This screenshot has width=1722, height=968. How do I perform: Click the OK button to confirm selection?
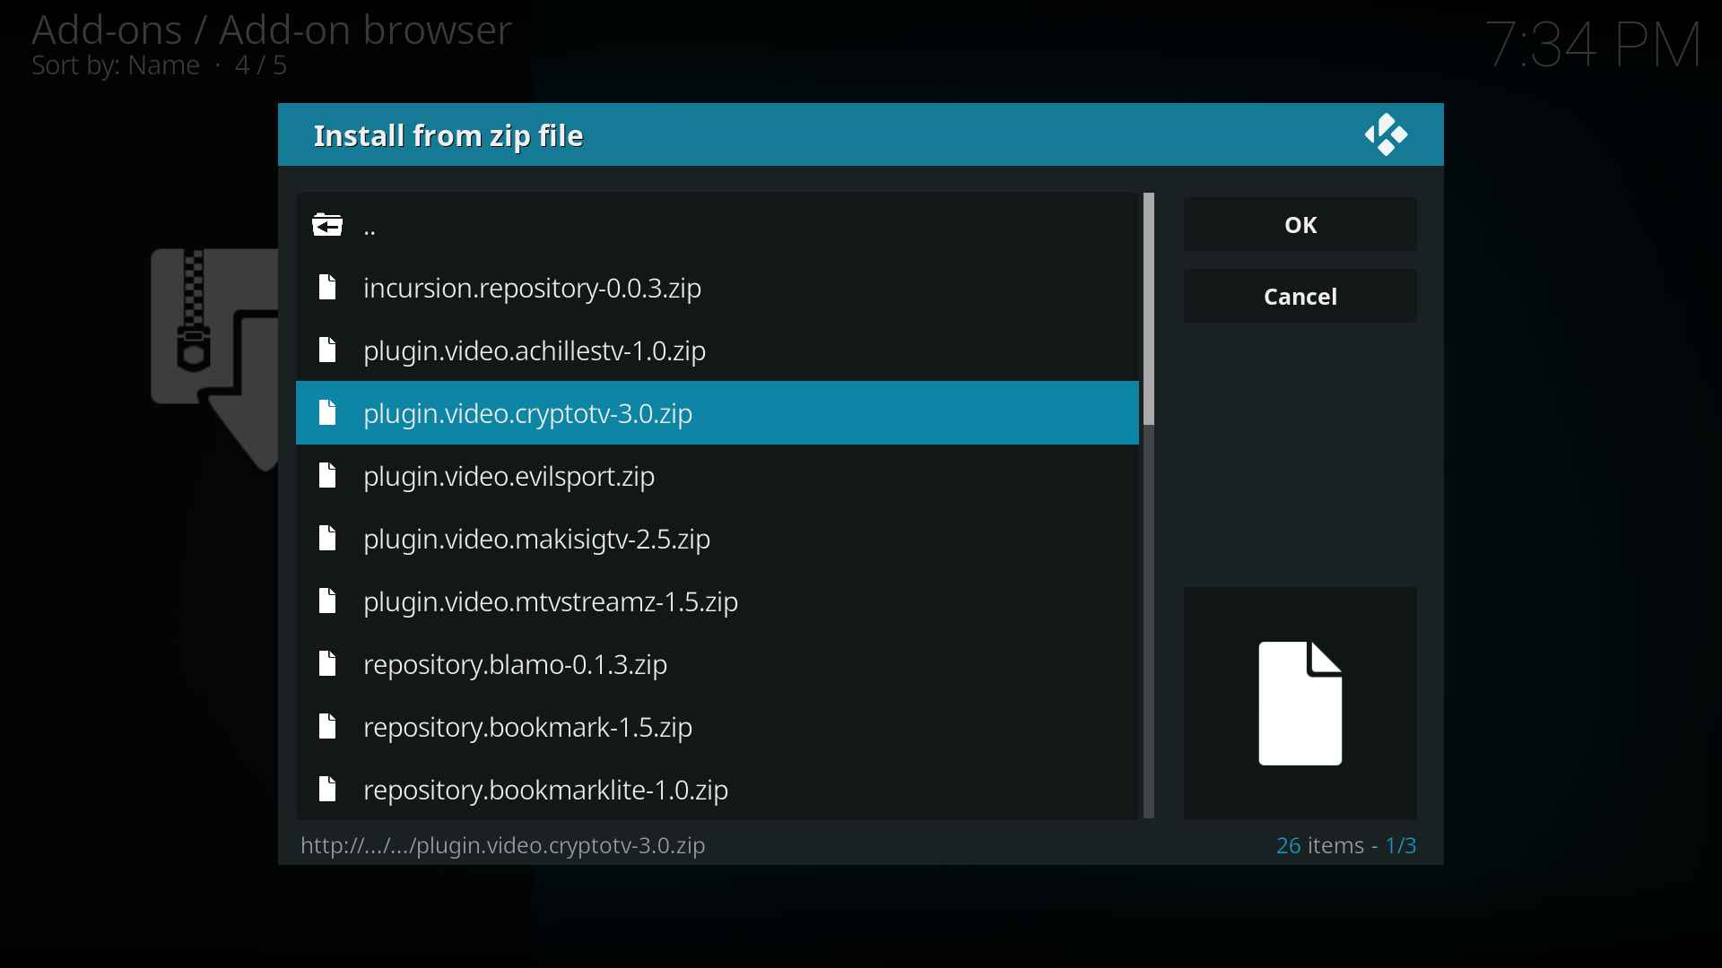(1300, 225)
